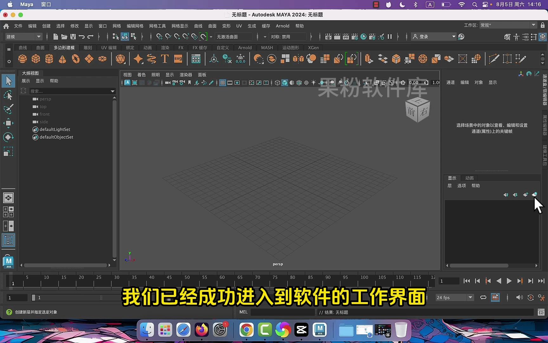Click inside the MEL command input field

pos(282,312)
